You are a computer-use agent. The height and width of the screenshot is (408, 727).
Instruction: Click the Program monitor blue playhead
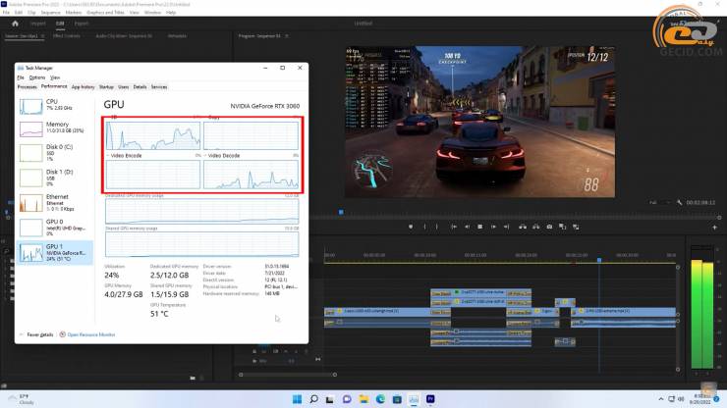click(341, 212)
